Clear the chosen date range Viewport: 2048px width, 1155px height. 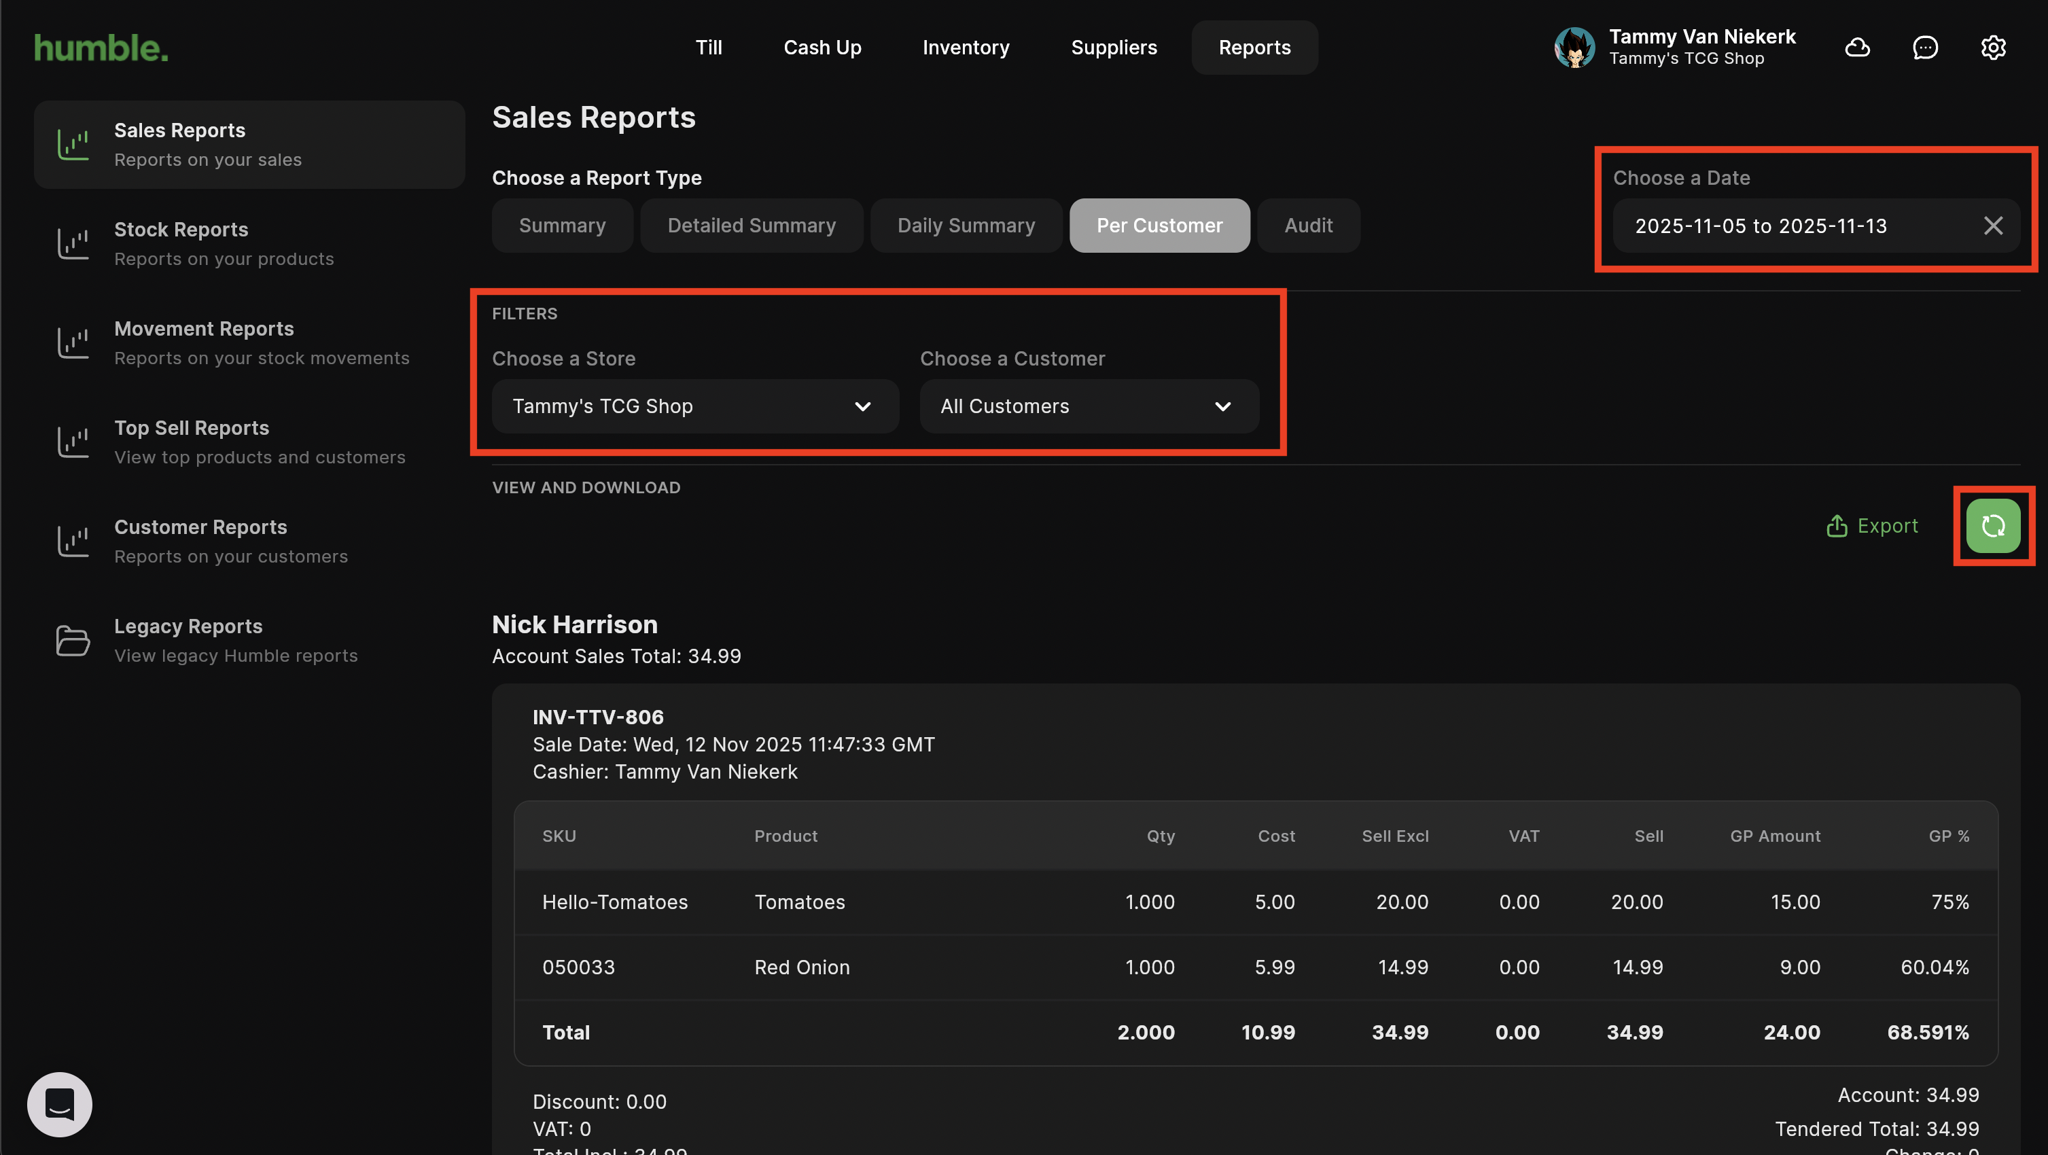coord(1992,226)
